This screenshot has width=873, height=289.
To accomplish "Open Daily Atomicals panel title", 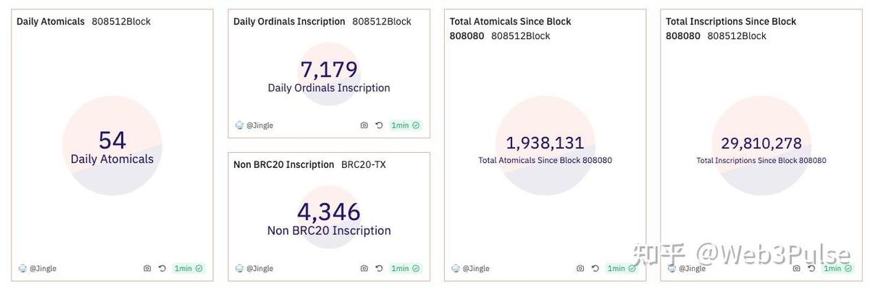I will pos(51,22).
